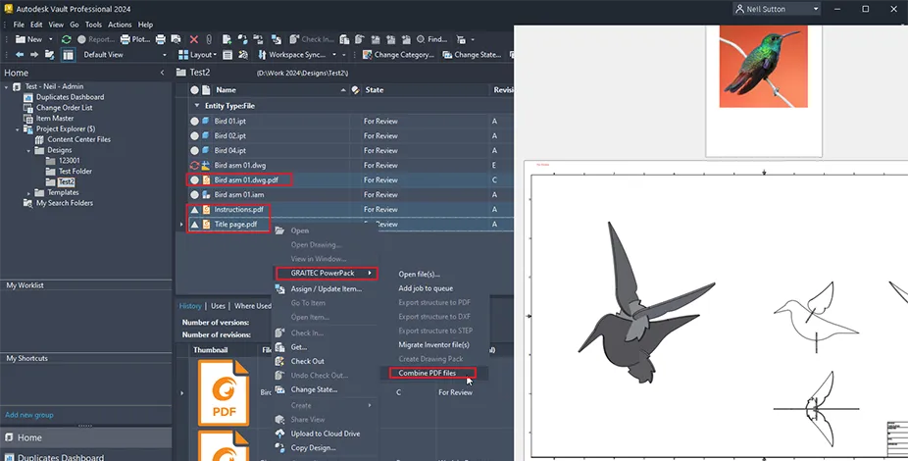Switch to the History tab

click(x=190, y=306)
